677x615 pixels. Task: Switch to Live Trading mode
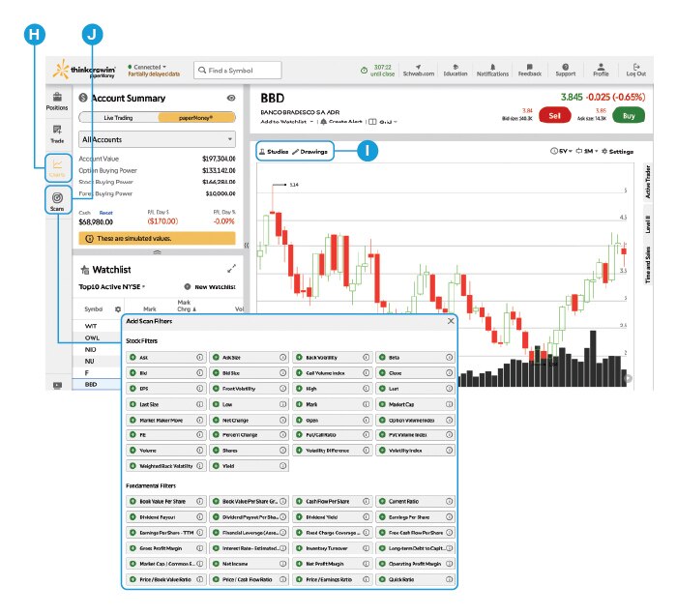click(x=118, y=117)
